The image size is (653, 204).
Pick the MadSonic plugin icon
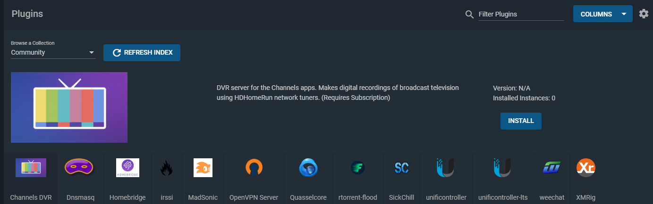point(203,168)
